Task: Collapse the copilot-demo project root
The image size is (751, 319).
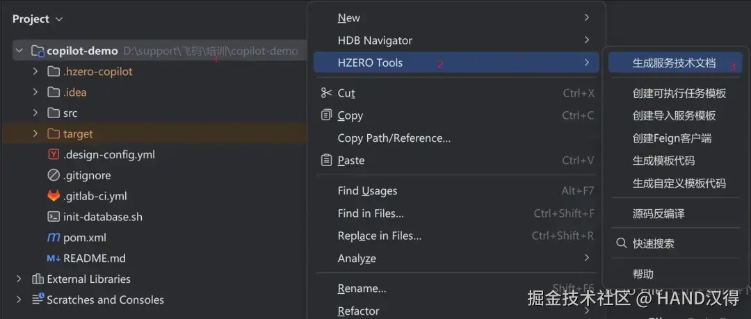Action: pos(19,51)
